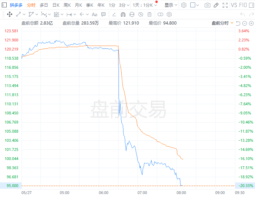This screenshot has height=200, width=255.
Task: Delete drawings with the trash icon
Action: point(149,14)
